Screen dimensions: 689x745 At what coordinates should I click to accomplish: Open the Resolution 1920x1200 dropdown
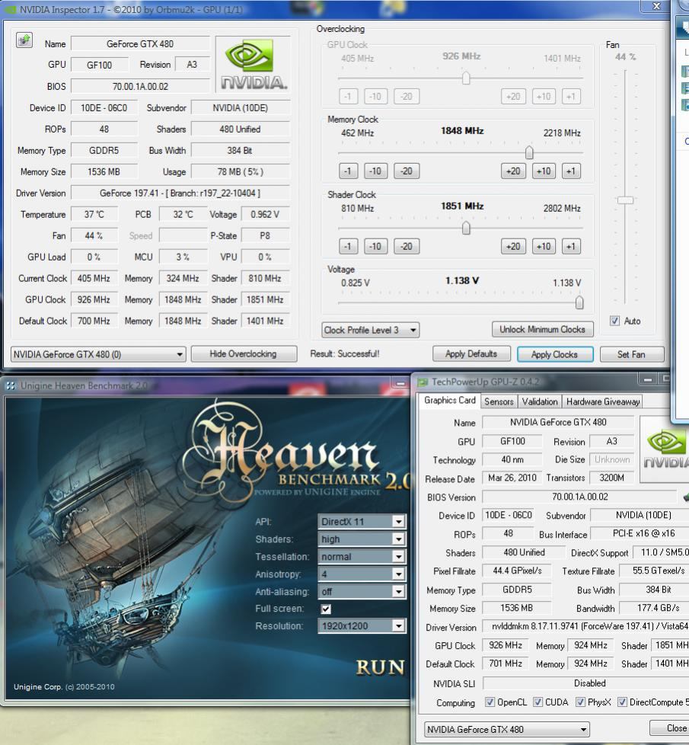(x=362, y=626)
